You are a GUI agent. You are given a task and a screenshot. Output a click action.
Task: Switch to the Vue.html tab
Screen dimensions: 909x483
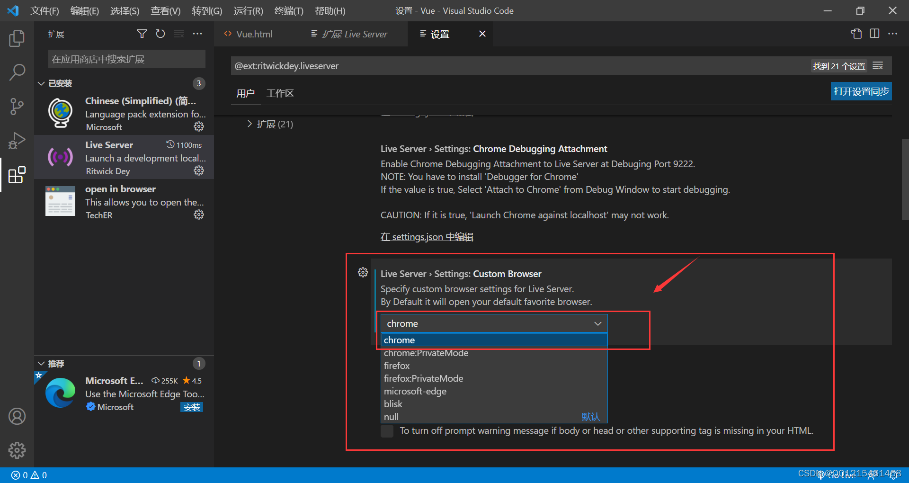256,34
